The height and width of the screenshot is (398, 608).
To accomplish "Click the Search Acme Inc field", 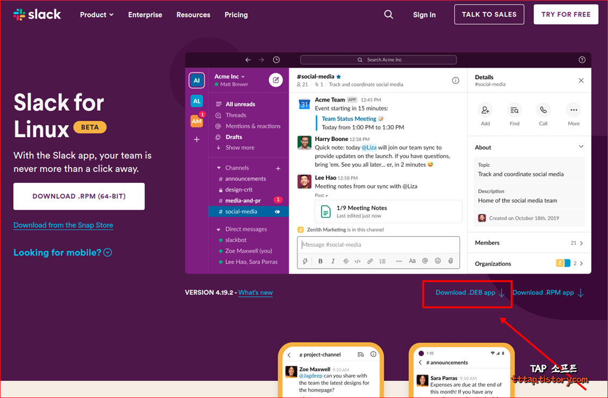I will click(x=378, y=60).
